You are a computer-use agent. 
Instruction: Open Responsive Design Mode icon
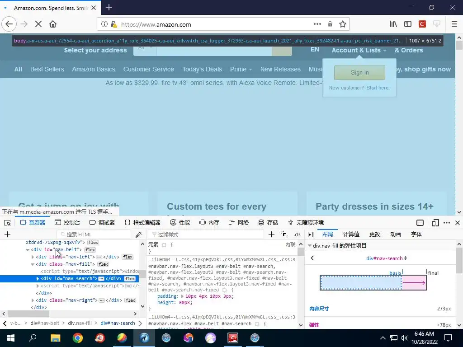pyautogui.click(x=435, y=222)
